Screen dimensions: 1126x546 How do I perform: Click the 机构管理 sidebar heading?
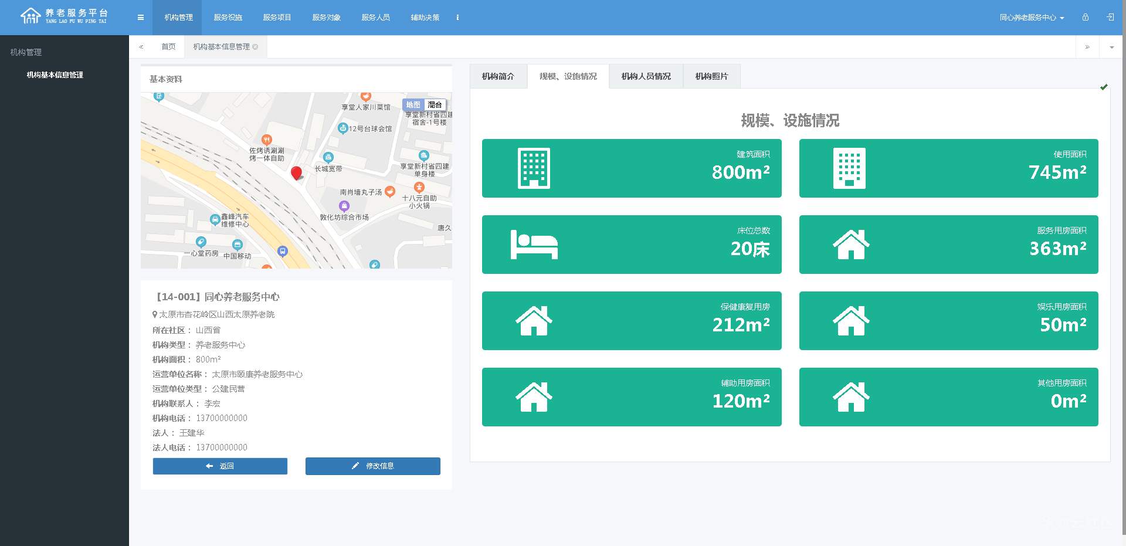click(26, 52)
